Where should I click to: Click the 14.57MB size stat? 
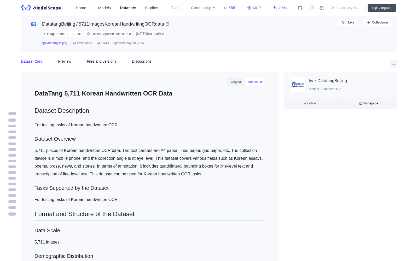[103, 43]
